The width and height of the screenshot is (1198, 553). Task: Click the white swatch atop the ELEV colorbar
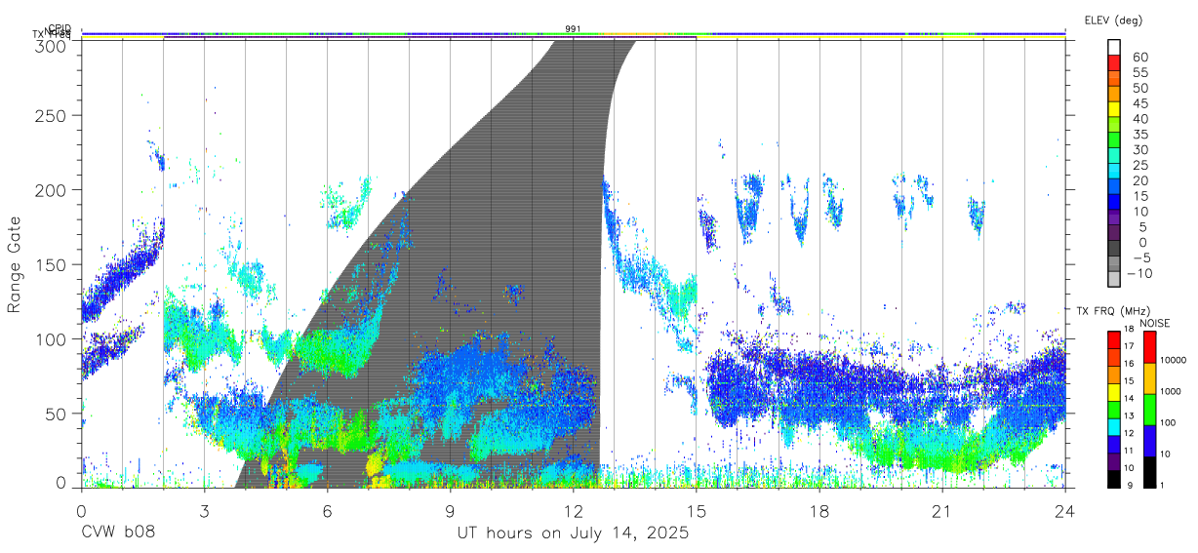1114,49
